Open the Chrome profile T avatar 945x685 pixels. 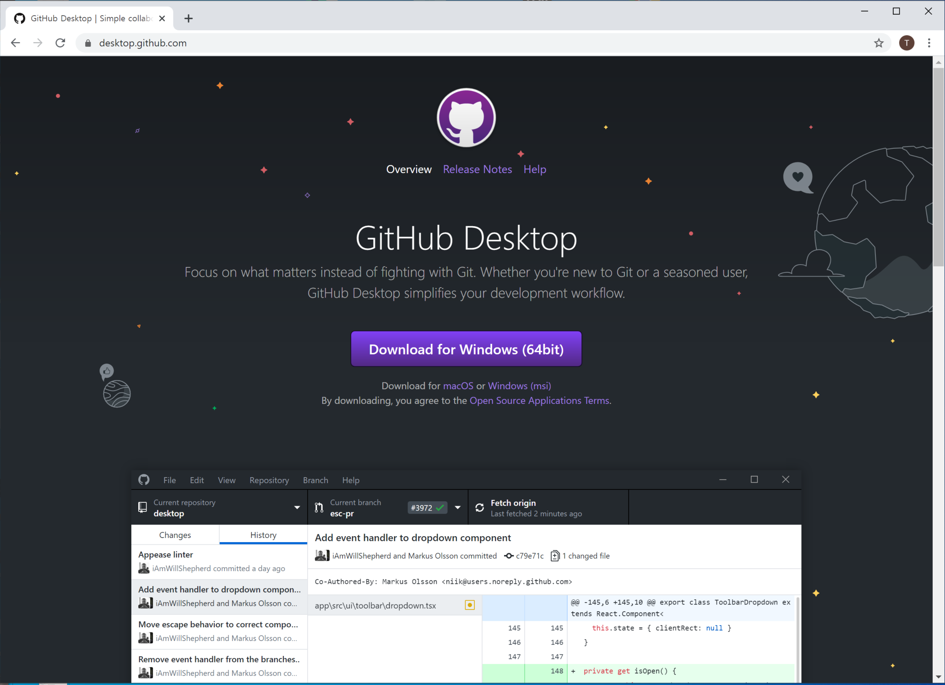click(x=907, y=43)
